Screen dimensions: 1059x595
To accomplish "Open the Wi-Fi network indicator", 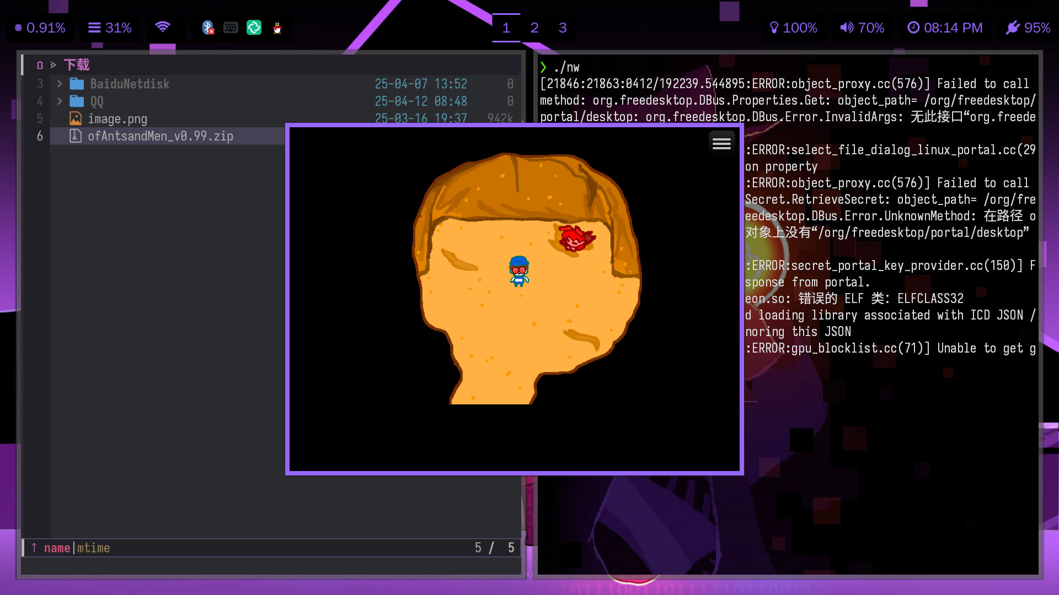I will pyautogui.click(x=163, y=27).
